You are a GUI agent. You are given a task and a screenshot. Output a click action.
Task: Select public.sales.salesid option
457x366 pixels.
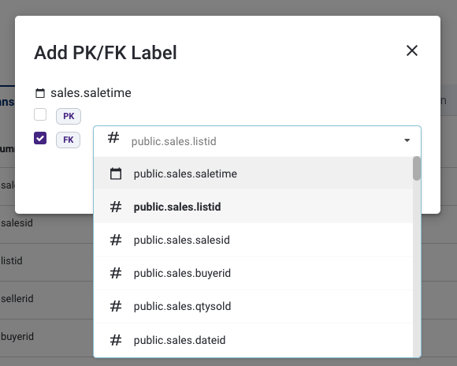[253, 240]
